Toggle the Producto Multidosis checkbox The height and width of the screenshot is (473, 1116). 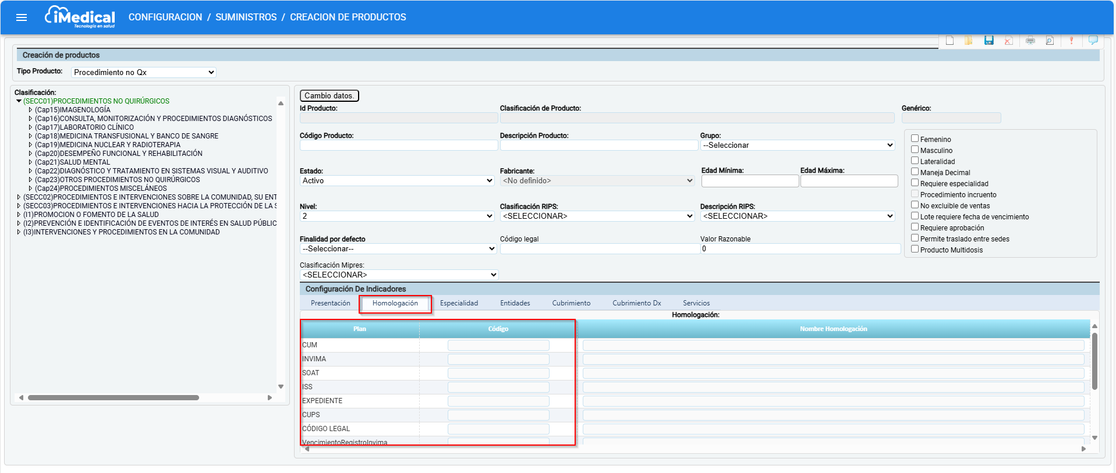pyautogui.click(x=915, y=249)
